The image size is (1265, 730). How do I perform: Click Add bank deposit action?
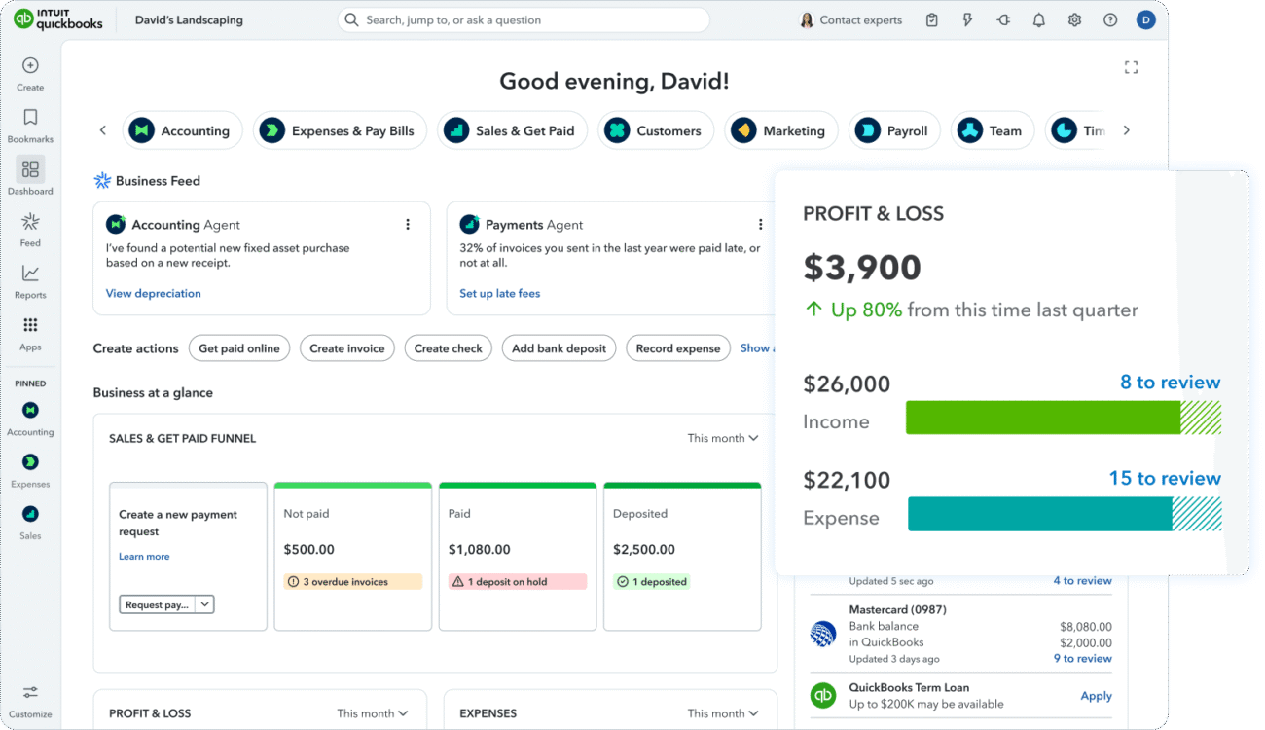[560, 348]
